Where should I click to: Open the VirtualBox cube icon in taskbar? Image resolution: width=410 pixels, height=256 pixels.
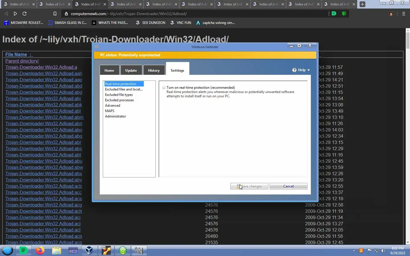(x=89, y=250)
